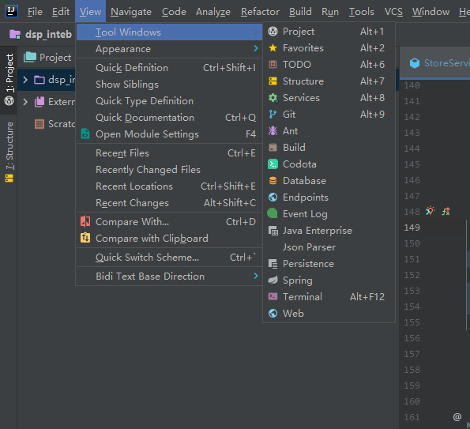Click the Project tool window icon in submenu
Viewport: 470px width, 429px height.
click(x=273, y=31)
